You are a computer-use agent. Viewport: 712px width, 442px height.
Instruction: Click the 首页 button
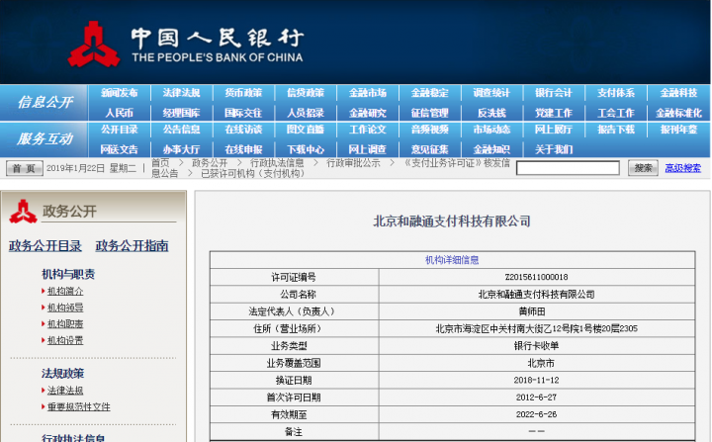[24, 168]
